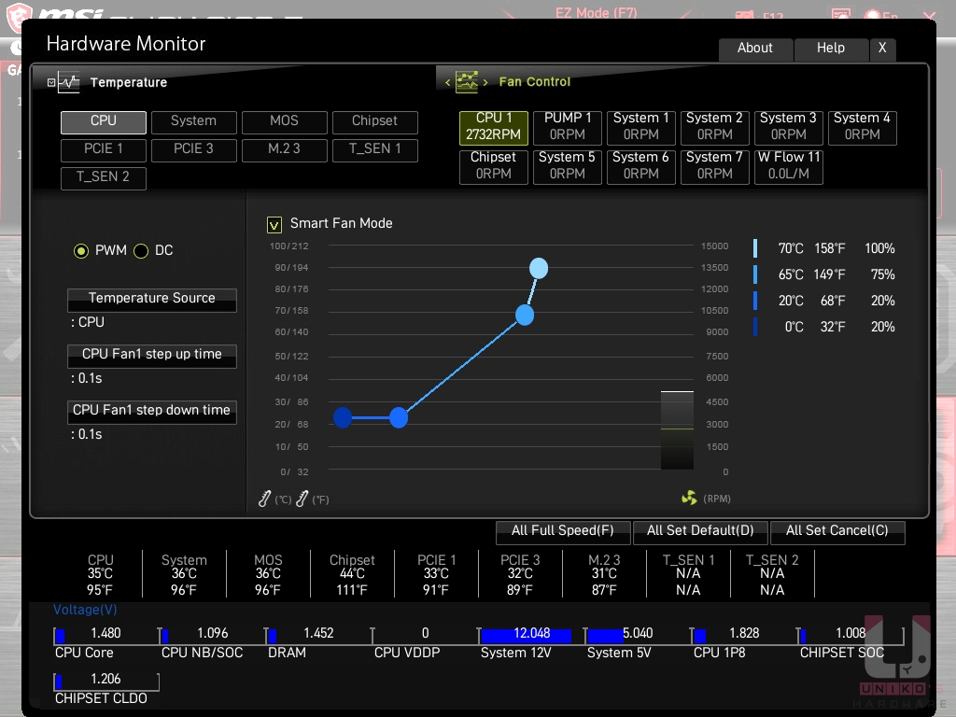Click All Set Default(D) button
Viewport: 956px width, 717px height.
coord(700,531)
